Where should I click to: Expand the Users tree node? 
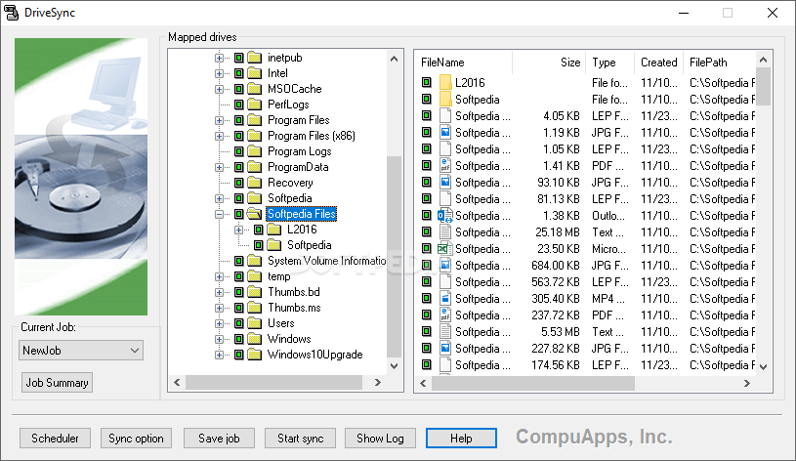tap(219, 323)
